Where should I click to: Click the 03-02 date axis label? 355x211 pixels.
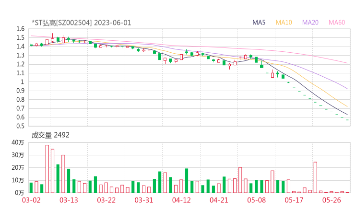(x=31, y=200)
